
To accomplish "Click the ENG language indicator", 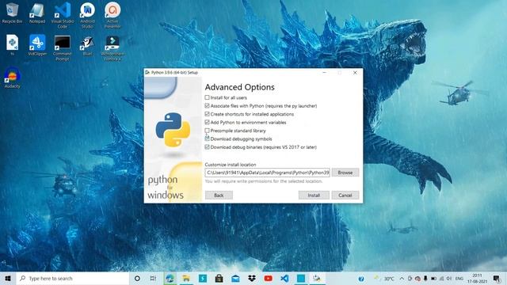I will click(x=459, y=279).
